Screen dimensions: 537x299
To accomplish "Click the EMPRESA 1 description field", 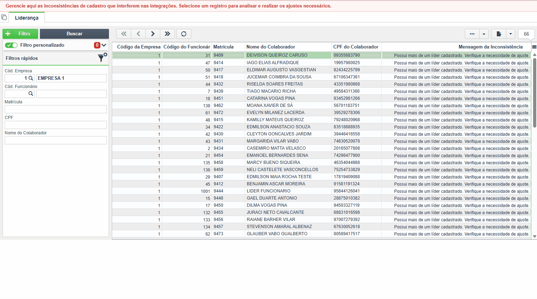I will coord(72,78).
